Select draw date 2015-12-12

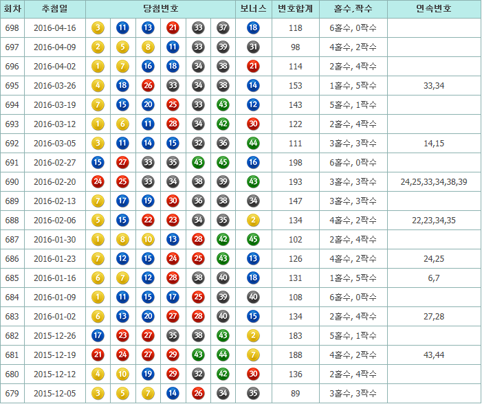55,374
